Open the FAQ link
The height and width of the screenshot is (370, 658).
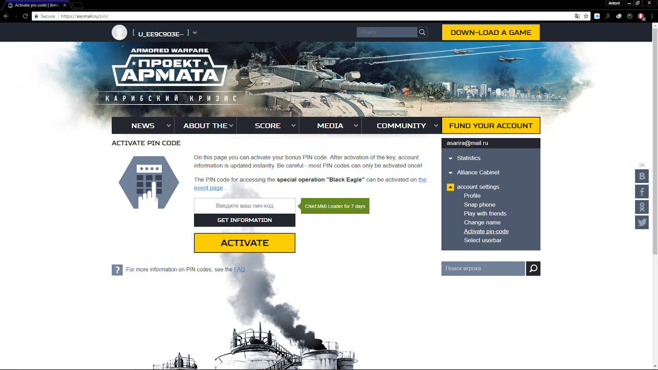tap(239, 270)
